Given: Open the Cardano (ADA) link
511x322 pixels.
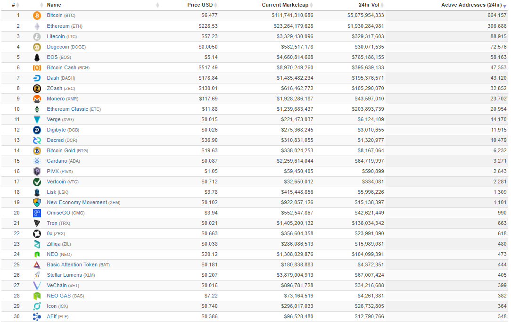Looking at the screenshot, I should pyautogui.click(x=63, y=161).
